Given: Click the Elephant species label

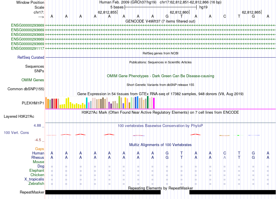Looking at the screenshot, I should point(37,170).
